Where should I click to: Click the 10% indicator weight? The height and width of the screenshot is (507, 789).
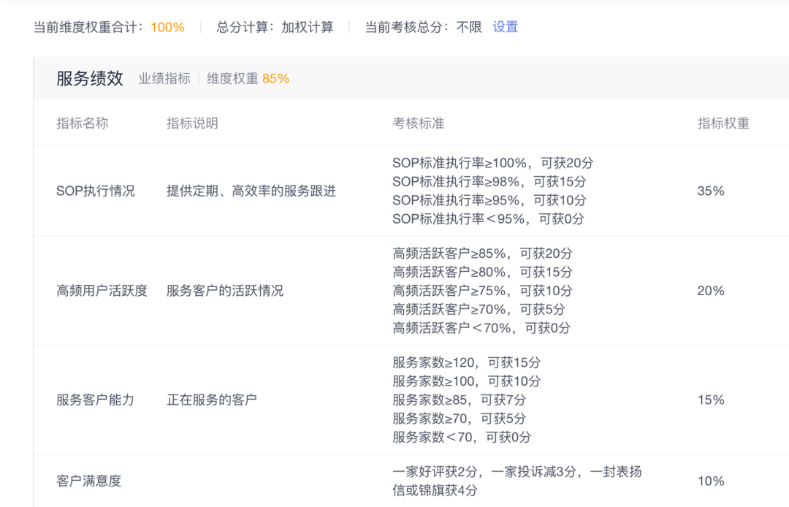711,481
